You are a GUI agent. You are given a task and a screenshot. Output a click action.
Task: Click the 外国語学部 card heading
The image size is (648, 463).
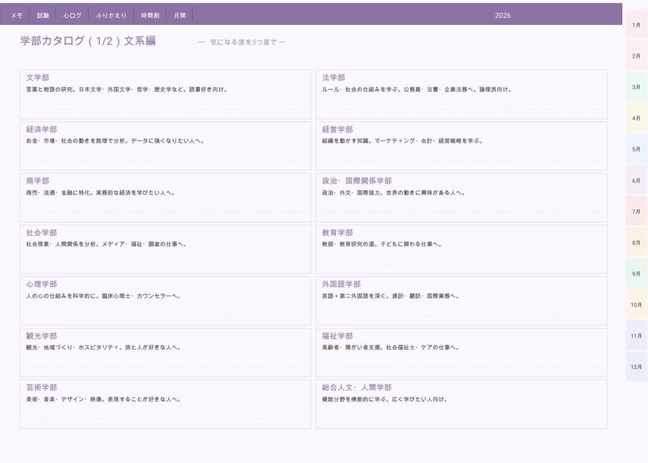tap(342, 284)
